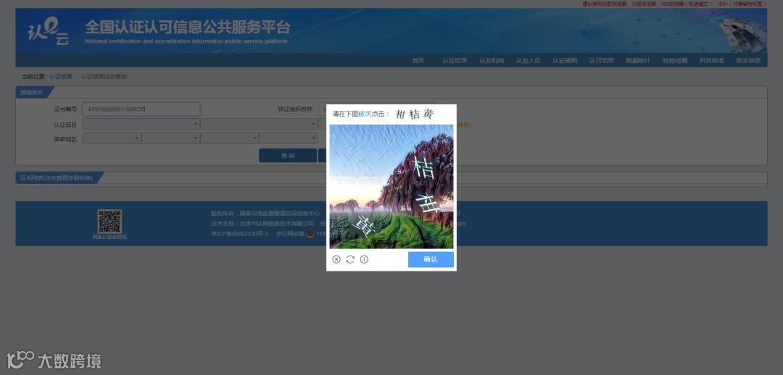Click character 柑 in captcha image
Screen dimensions: 783x375
click(x=428, y=204)
